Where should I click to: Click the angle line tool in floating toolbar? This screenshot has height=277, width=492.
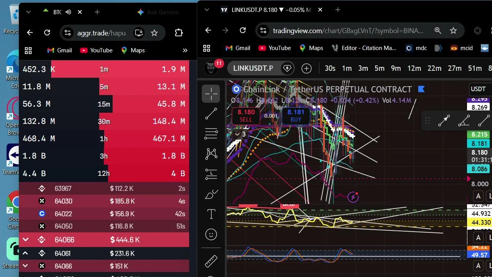click(x=464, y=121)
